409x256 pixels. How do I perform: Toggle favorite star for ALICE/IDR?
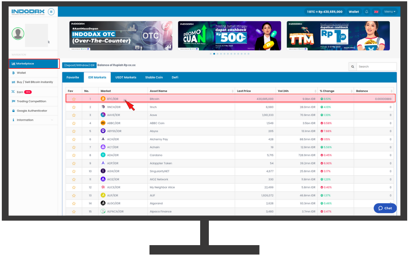coord(74,187)
